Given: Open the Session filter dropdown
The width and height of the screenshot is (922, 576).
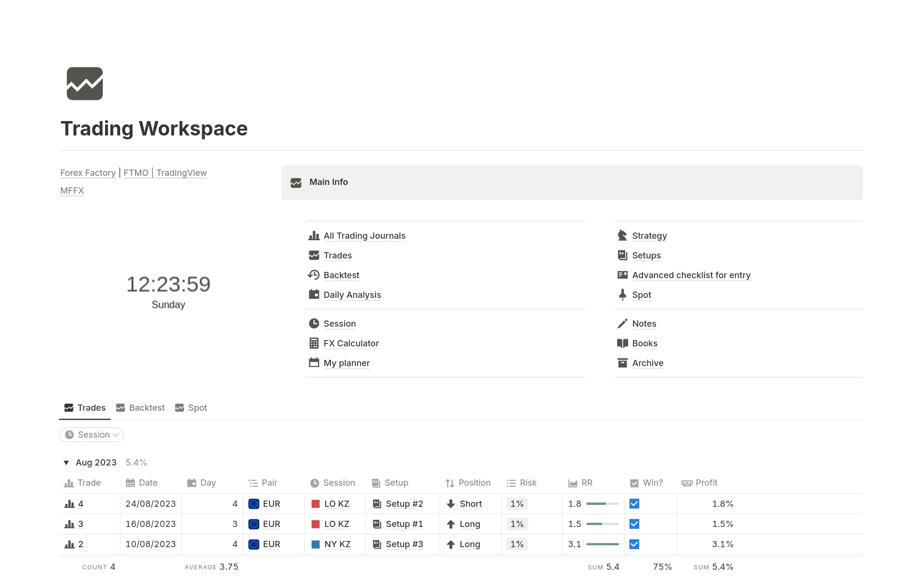Looking at the screenshot, I should pyautogui.click(x=91, y=434).
